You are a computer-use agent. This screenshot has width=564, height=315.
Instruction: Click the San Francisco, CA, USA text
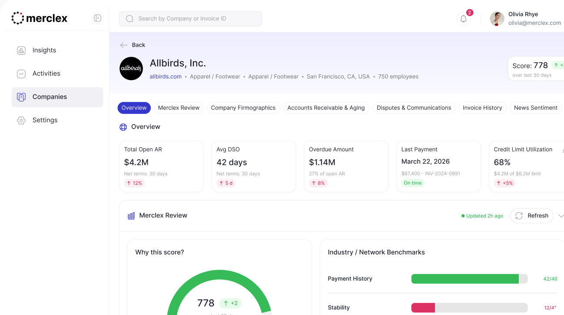(x=338, y=77)
